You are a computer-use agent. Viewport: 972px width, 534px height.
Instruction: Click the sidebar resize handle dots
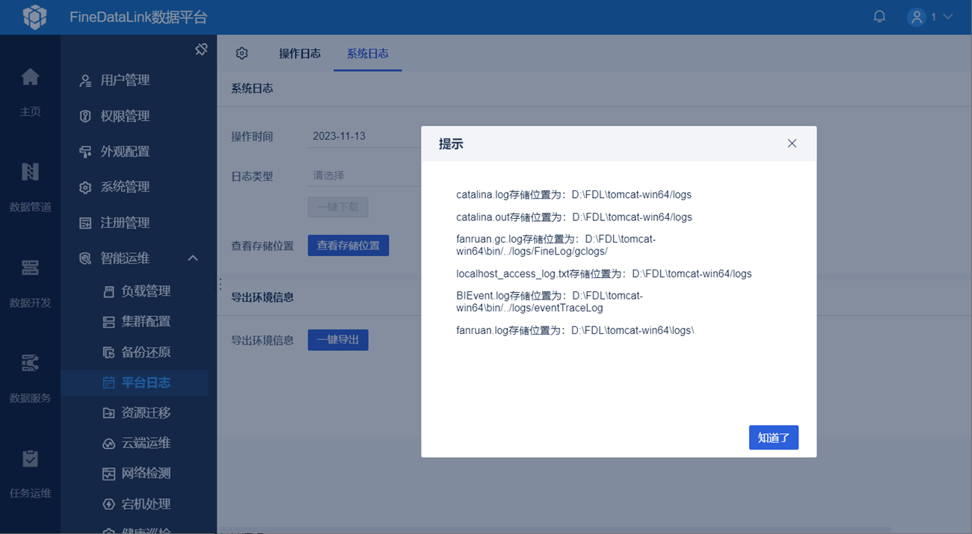pos(220,284)
